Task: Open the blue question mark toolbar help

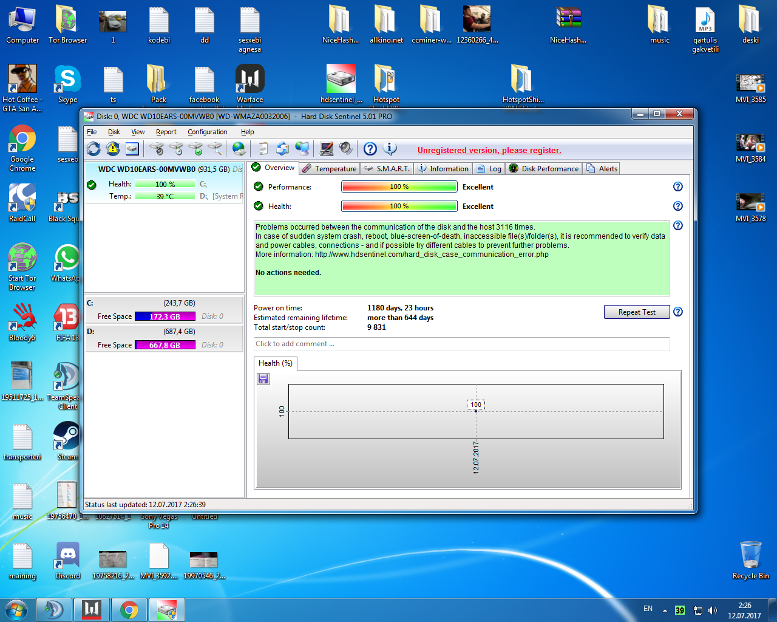Action: [370, 149]
